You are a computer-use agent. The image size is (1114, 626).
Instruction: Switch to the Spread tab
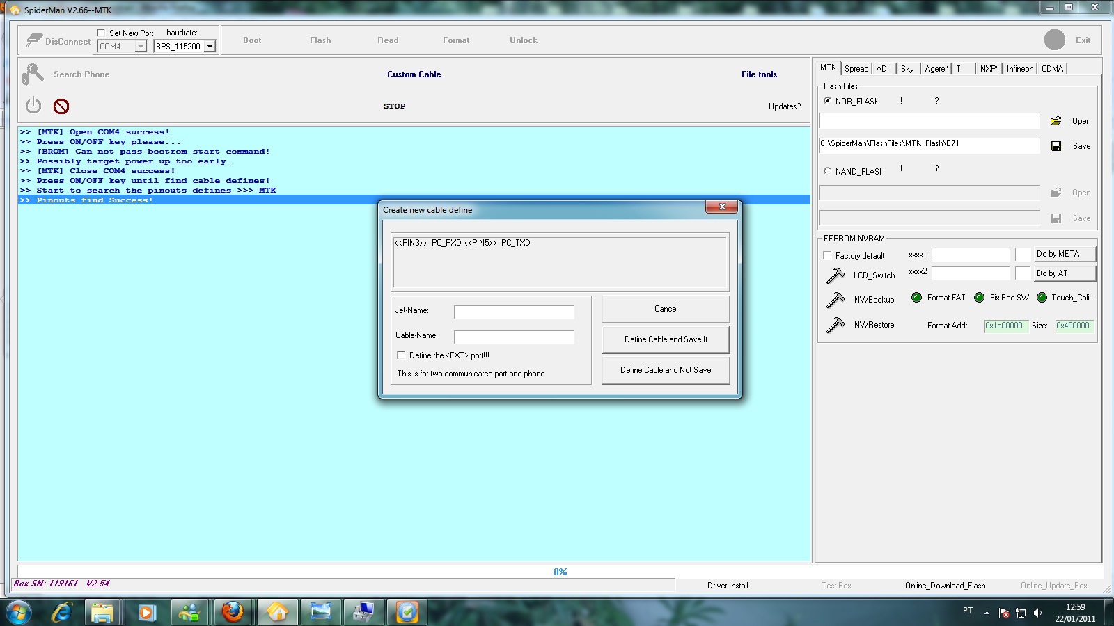pos(856,69)
